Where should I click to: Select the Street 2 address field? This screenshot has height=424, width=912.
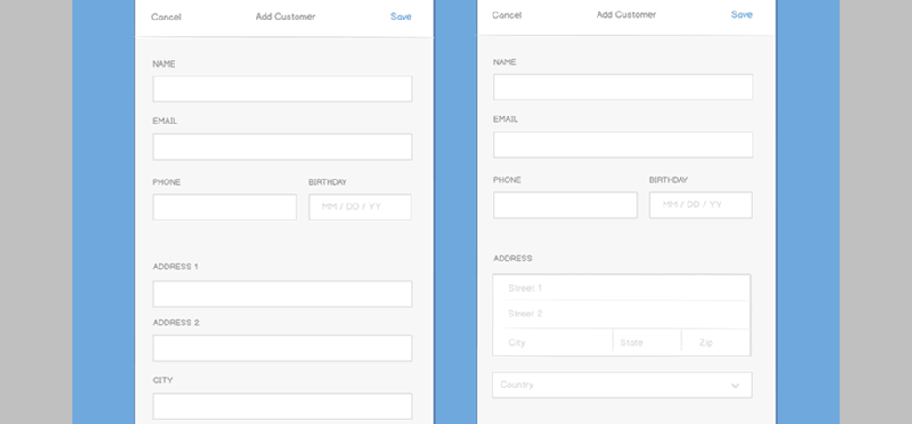[x=622, y=314]
